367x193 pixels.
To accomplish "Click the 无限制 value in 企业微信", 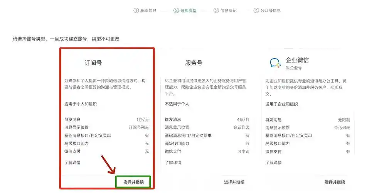I will [x=344, y=120].
